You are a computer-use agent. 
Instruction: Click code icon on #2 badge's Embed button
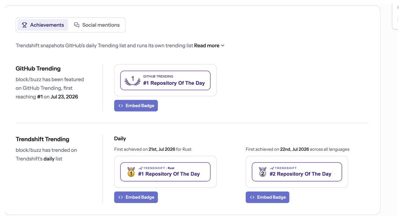click(x=252, y=197)
